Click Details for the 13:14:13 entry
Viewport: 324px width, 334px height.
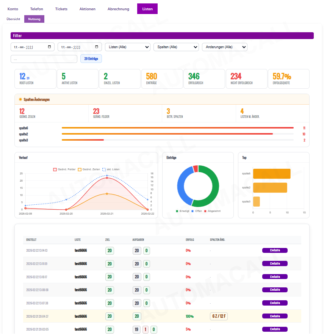(x=275, y=251)
